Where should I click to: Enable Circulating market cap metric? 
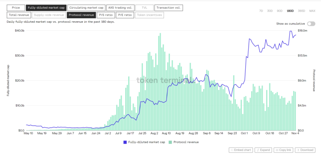pos(87,8)
